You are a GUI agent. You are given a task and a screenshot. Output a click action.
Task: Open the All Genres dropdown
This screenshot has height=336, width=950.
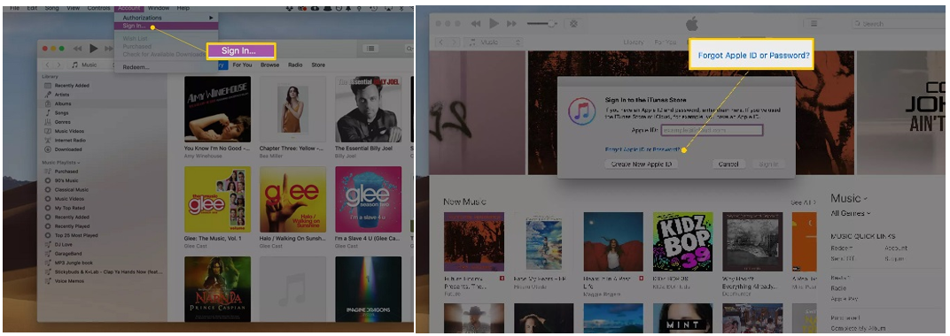coord(851,213)
